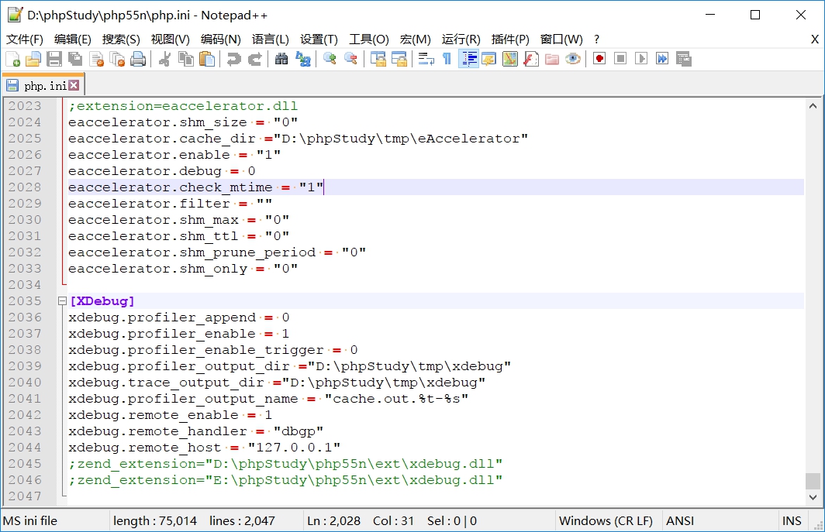Toggle the INS insert mode indicator
The width and height of the screenshot is (825, 532).
pyautogui.click(x=792, y=521)
